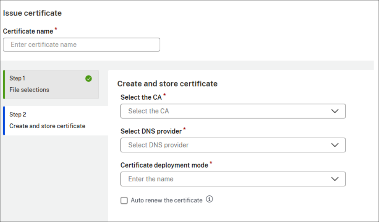Click the chevron arrow in Select the CA

(x=335, y=111)
